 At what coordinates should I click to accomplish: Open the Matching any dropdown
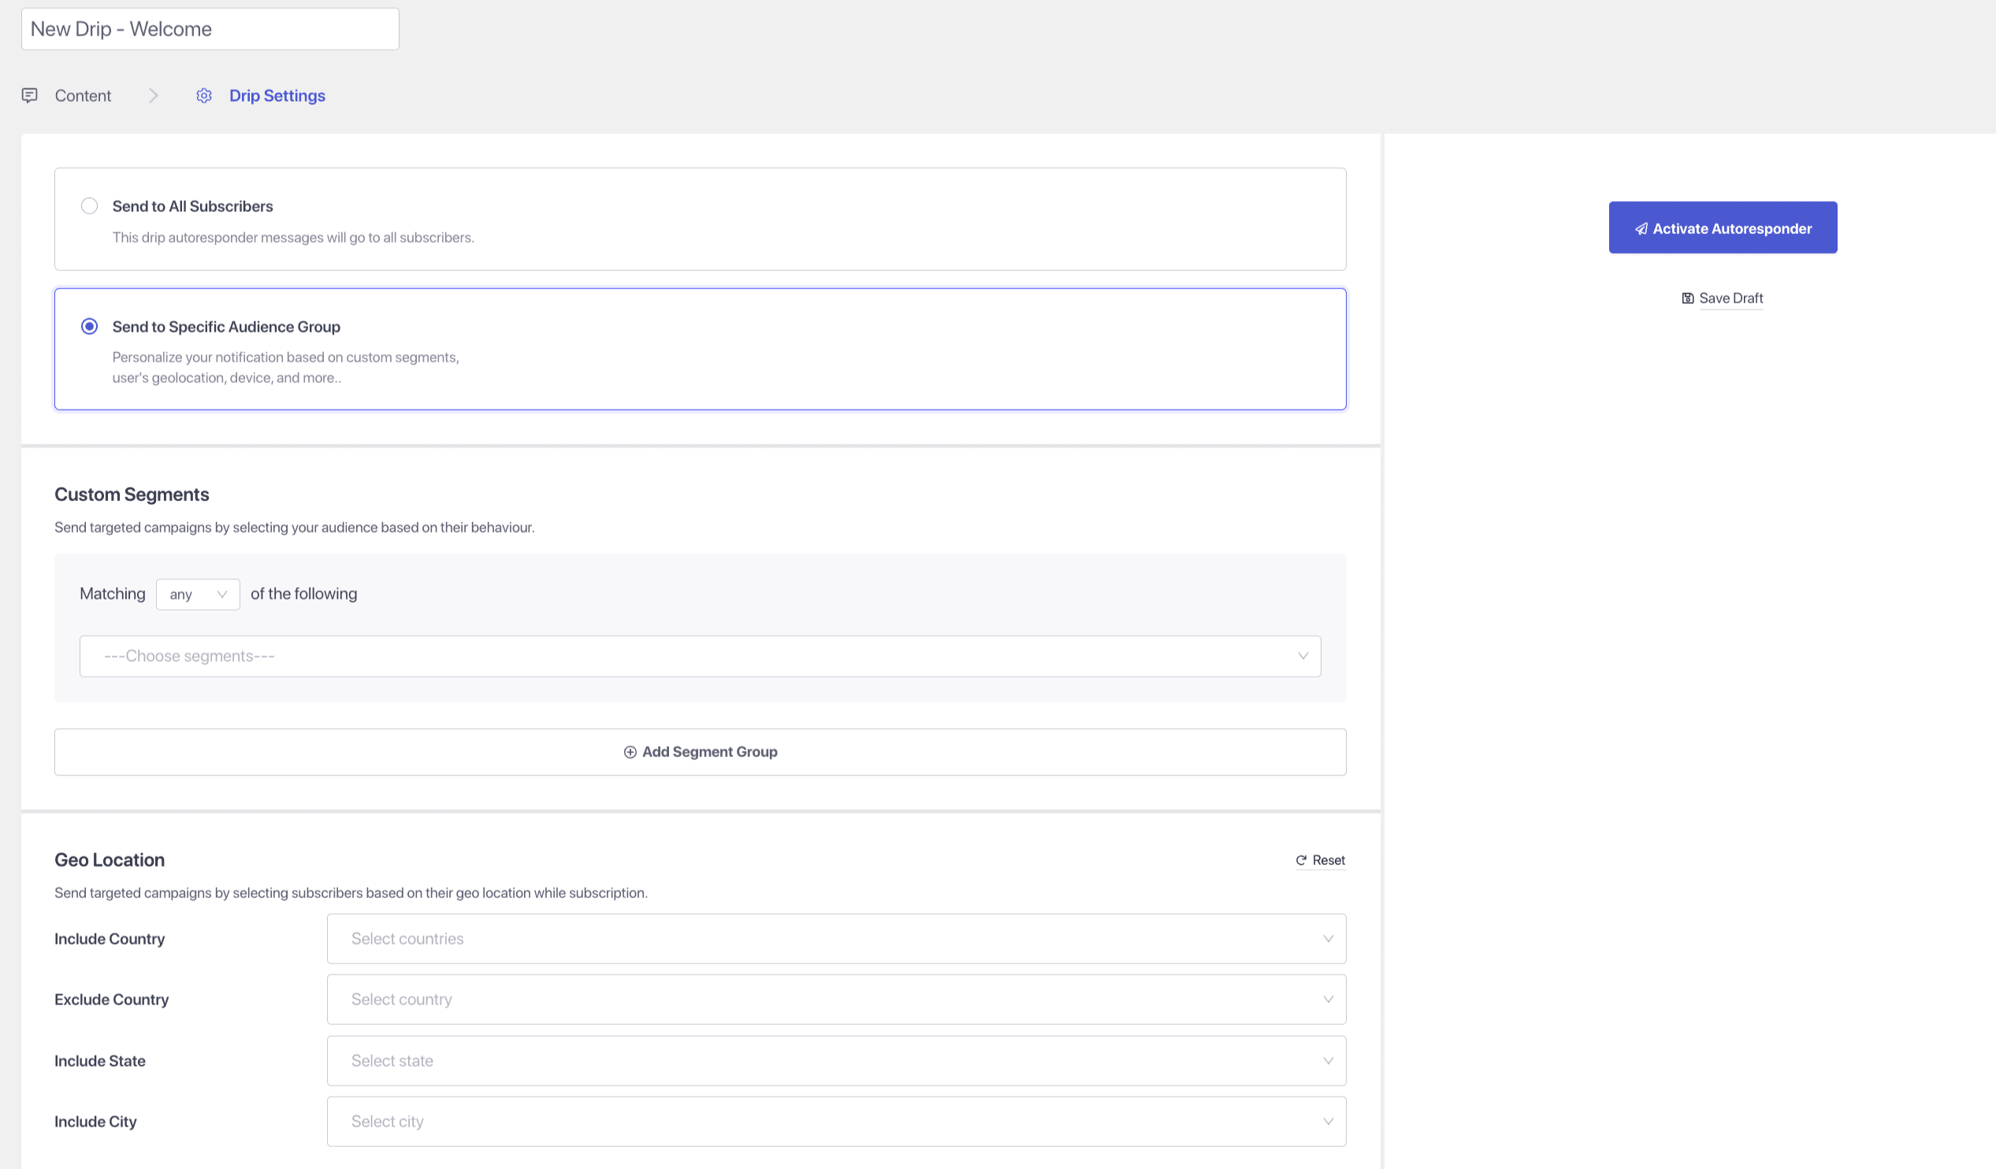pyautogui.click(x=198, y=594)
